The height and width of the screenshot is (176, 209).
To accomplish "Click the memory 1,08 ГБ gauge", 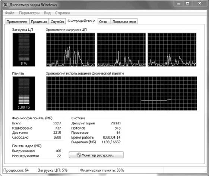I will [24, 93].
